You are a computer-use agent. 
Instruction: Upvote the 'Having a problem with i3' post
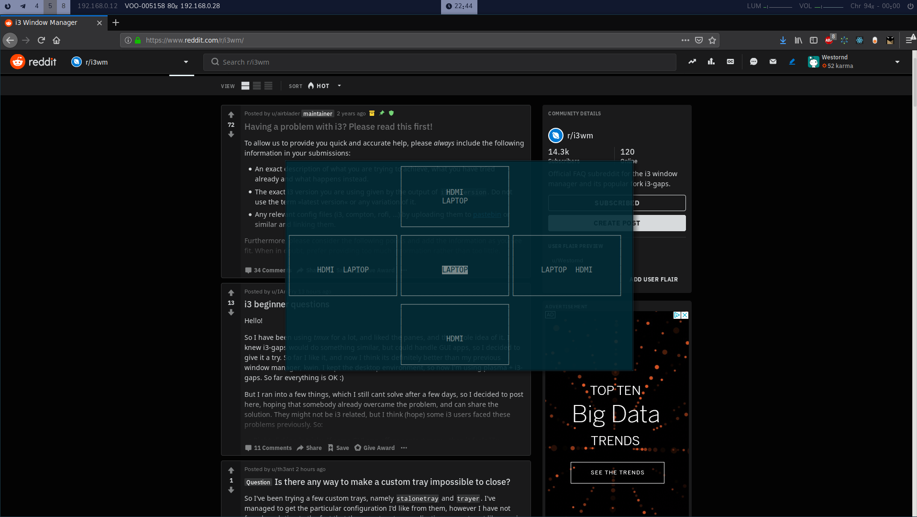[x=231, y=115]
